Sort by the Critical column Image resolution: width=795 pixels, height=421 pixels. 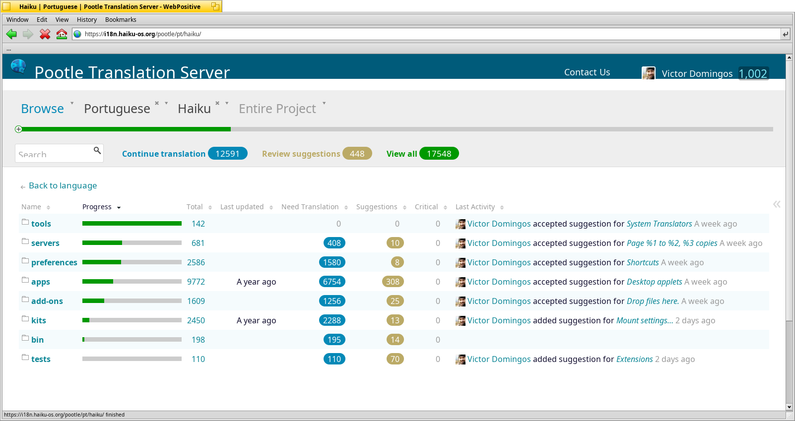click(x=431, y=207)
